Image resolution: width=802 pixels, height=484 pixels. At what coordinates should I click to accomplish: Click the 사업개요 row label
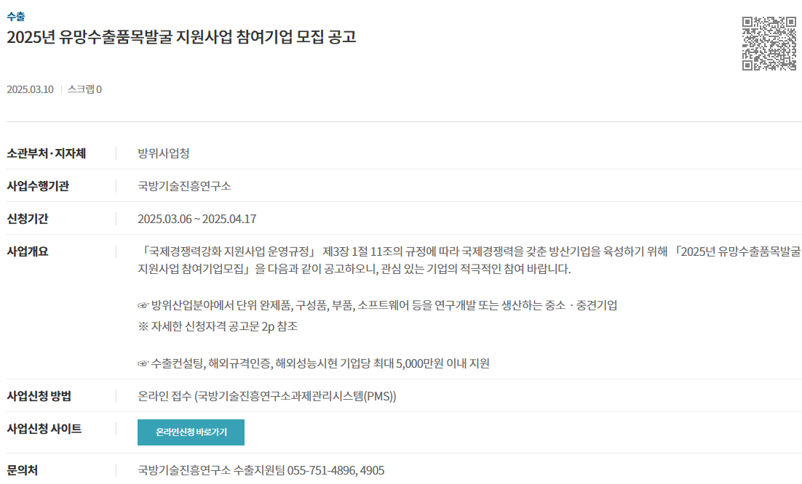coord(28,251)
